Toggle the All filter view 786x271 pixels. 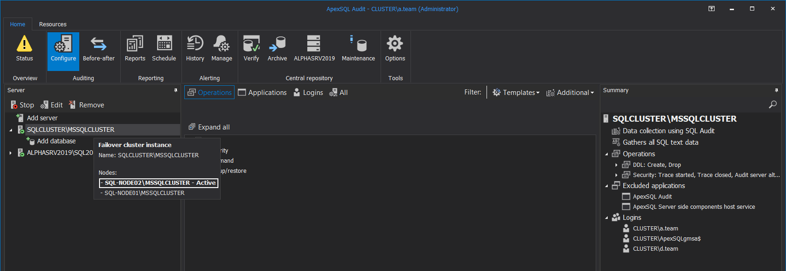coord(339,93)
